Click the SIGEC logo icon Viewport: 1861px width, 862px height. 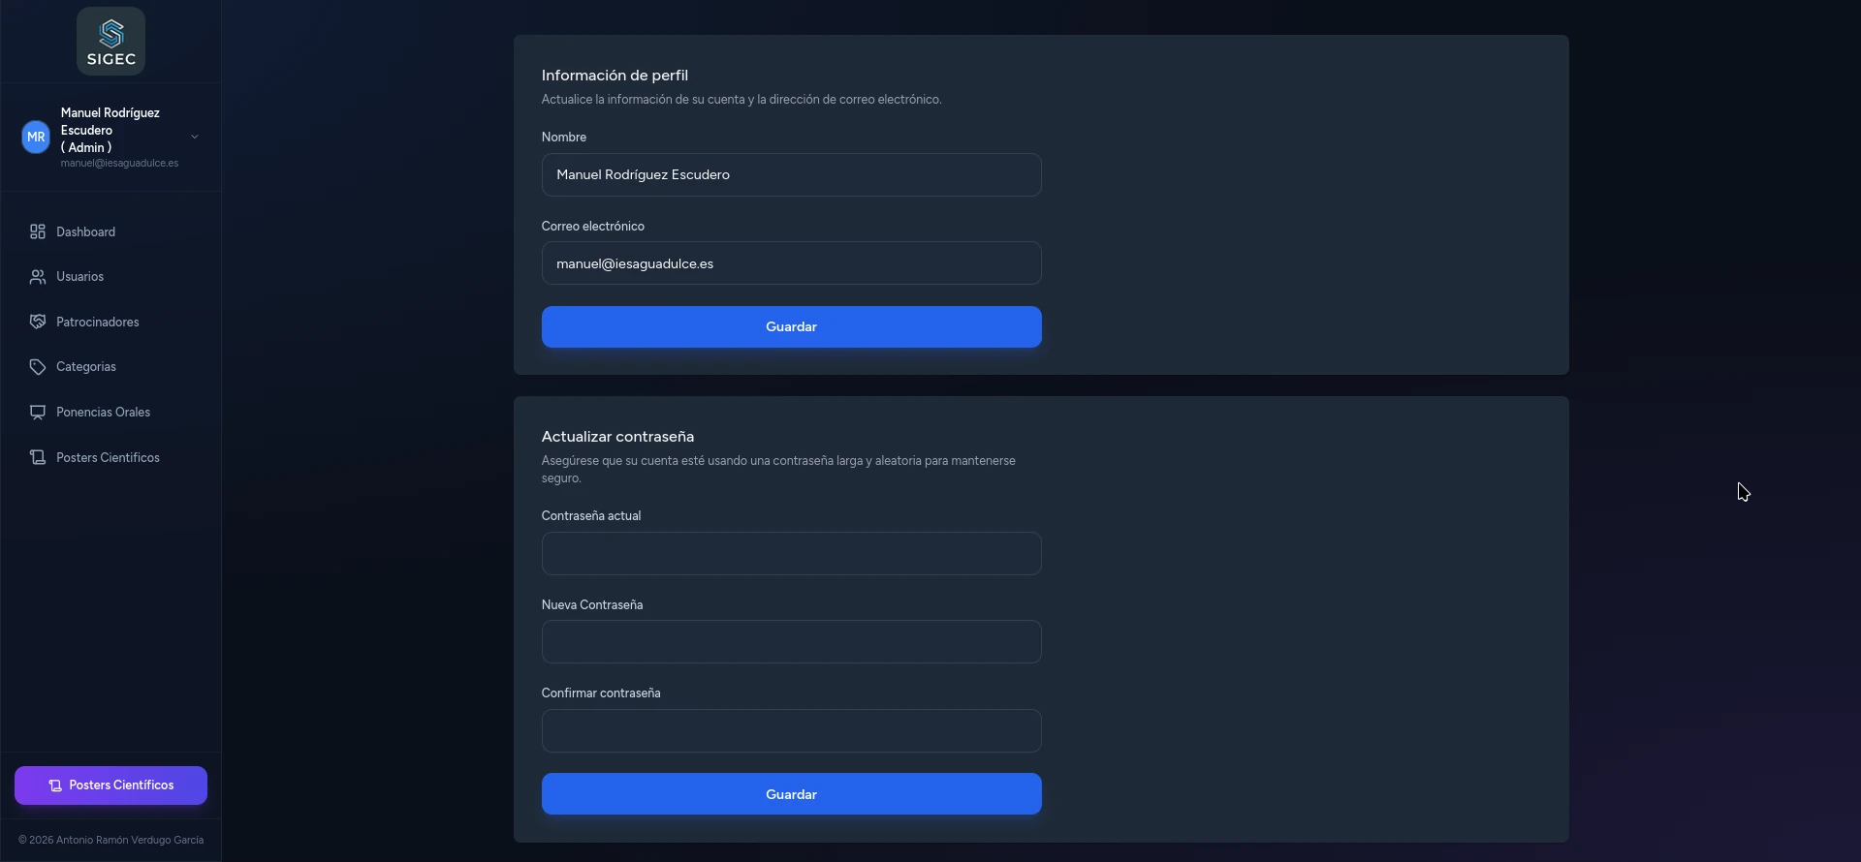[x=111, y=42]
